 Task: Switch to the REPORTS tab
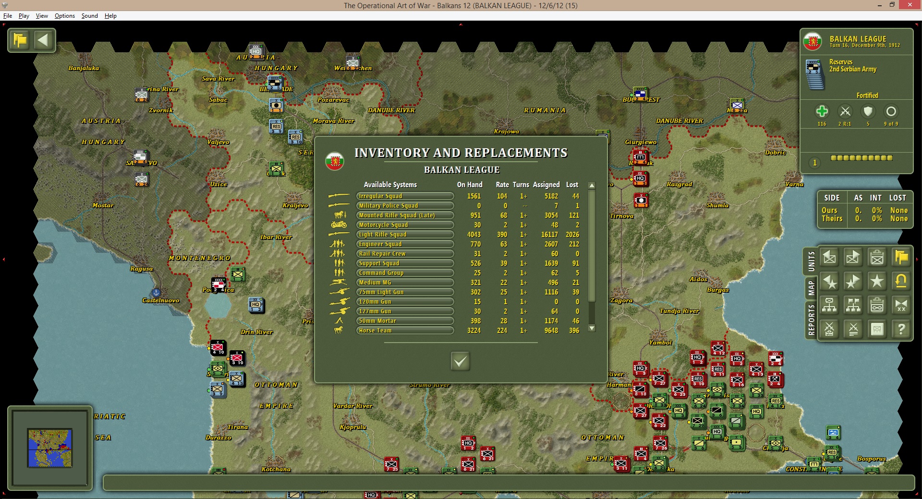[x=811, y=320]
